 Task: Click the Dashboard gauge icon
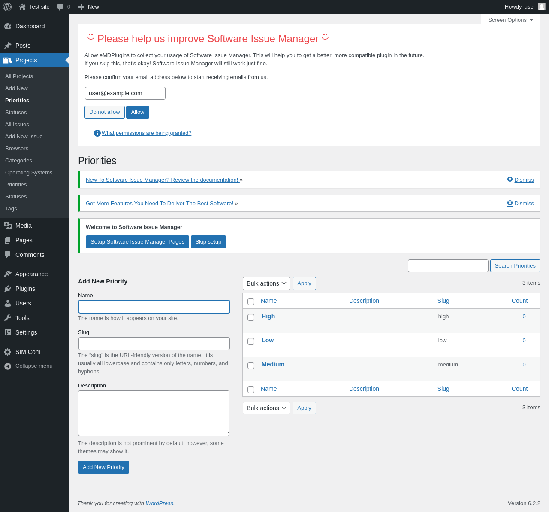tap(8, 26)
